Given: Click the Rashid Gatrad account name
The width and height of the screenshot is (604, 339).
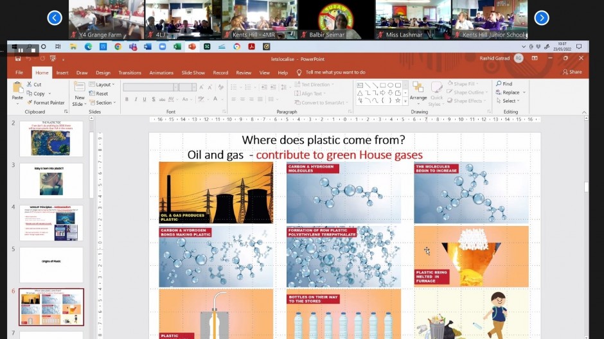Looking at the screenshot, I should (495, 58).
